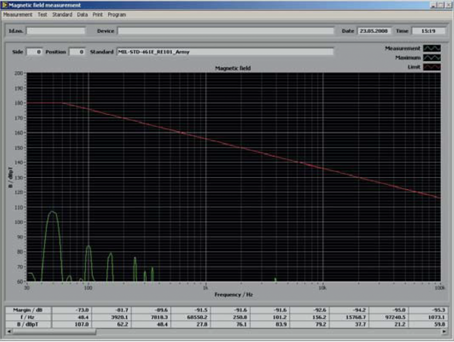Click the Standard field MIL-STD-461E_RE101_Army

point(225,52)
